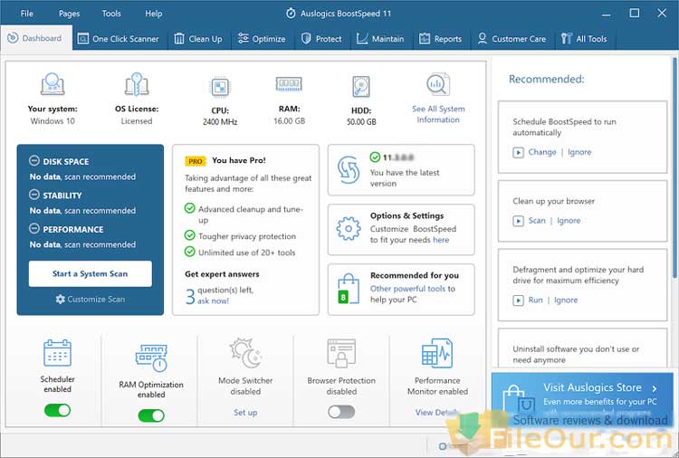Click play icon beside Run

click(x=518, y=300)
